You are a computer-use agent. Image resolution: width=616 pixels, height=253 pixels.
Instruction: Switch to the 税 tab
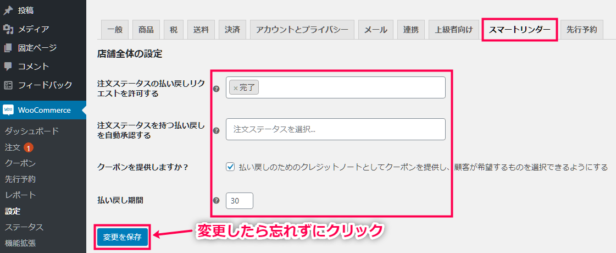pyautogui.click(x=173, y=30)
